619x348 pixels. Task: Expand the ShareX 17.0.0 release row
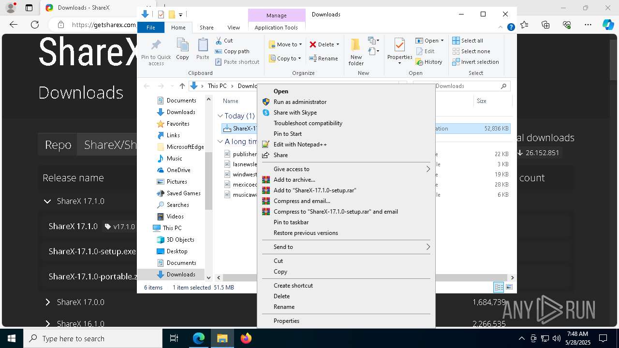point(47,302)
